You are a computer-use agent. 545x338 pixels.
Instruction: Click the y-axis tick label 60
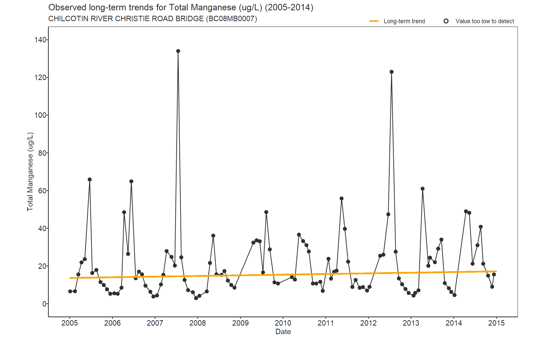point(42,191)
